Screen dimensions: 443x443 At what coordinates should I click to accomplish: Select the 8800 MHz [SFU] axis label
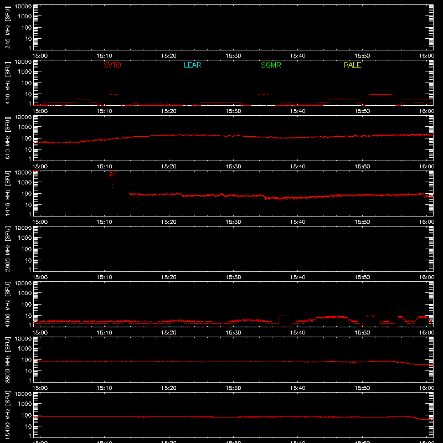click(x=8, y=359)
